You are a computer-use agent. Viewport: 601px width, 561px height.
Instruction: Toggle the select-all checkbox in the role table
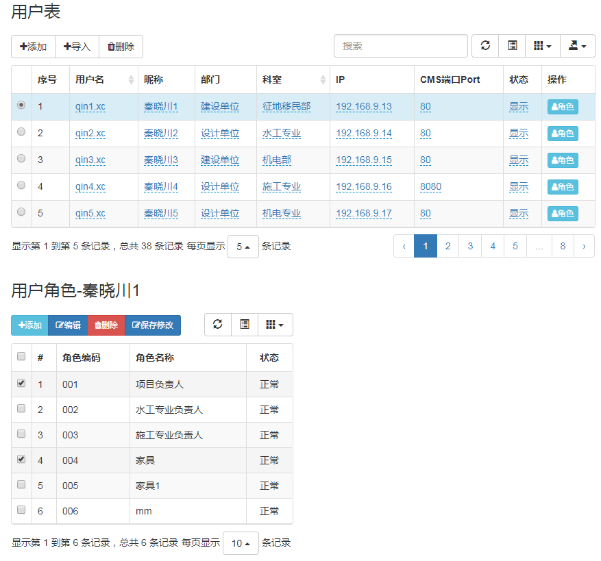coord(21,356)
